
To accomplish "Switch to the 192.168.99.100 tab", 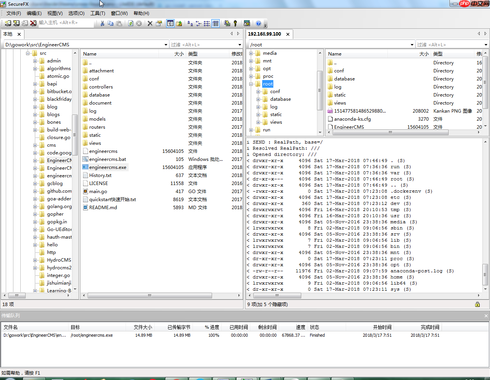I will 265,34.
